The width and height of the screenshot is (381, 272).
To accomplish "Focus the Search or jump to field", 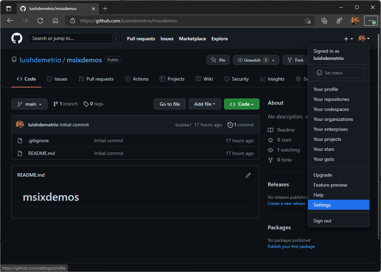I will (75, 39).
